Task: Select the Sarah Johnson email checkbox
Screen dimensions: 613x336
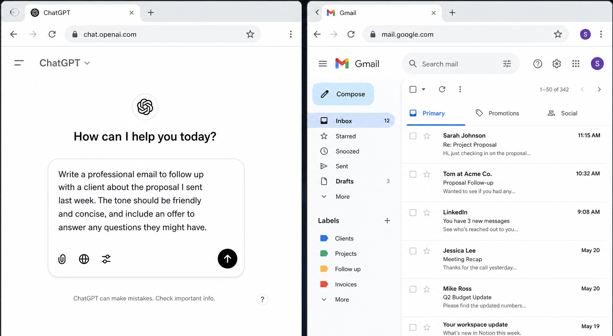Action: 413,136
